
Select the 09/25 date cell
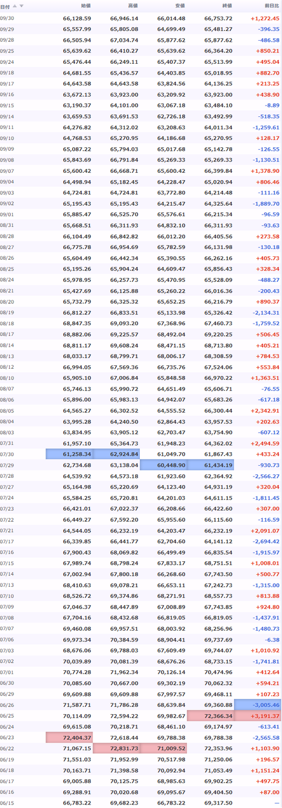point(7,51)
